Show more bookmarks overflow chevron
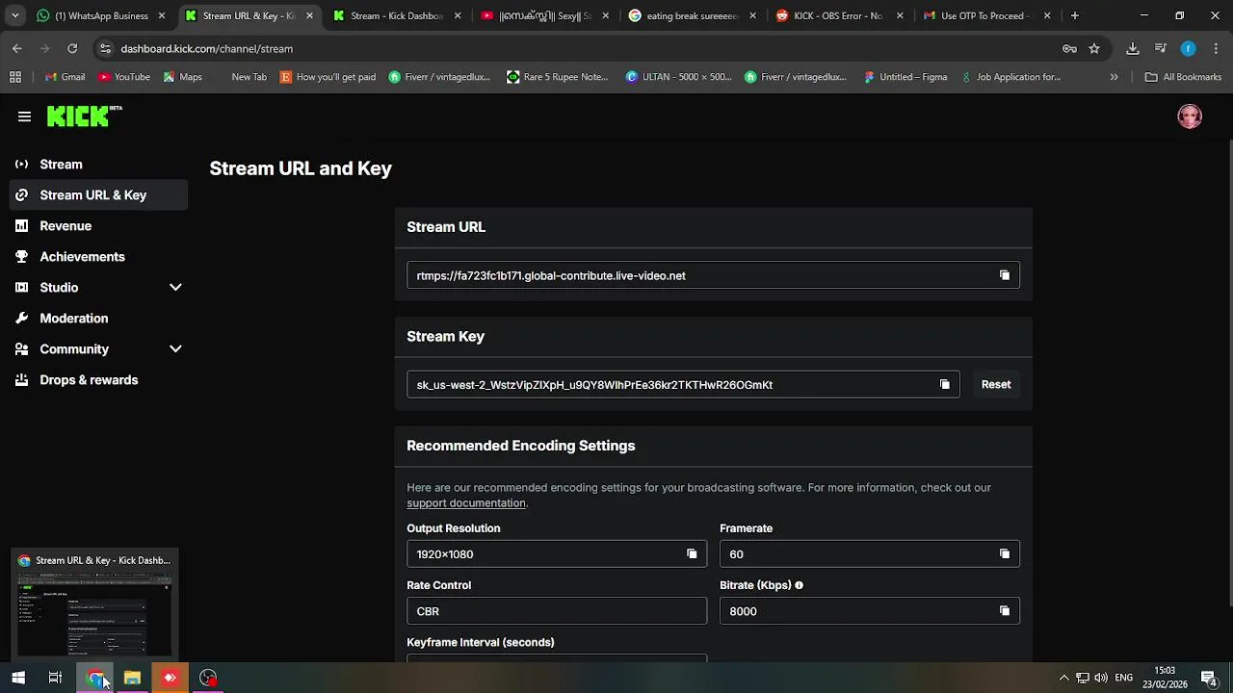The height and width of the screenshot is (693, 1233). (x=1114, y=77)
